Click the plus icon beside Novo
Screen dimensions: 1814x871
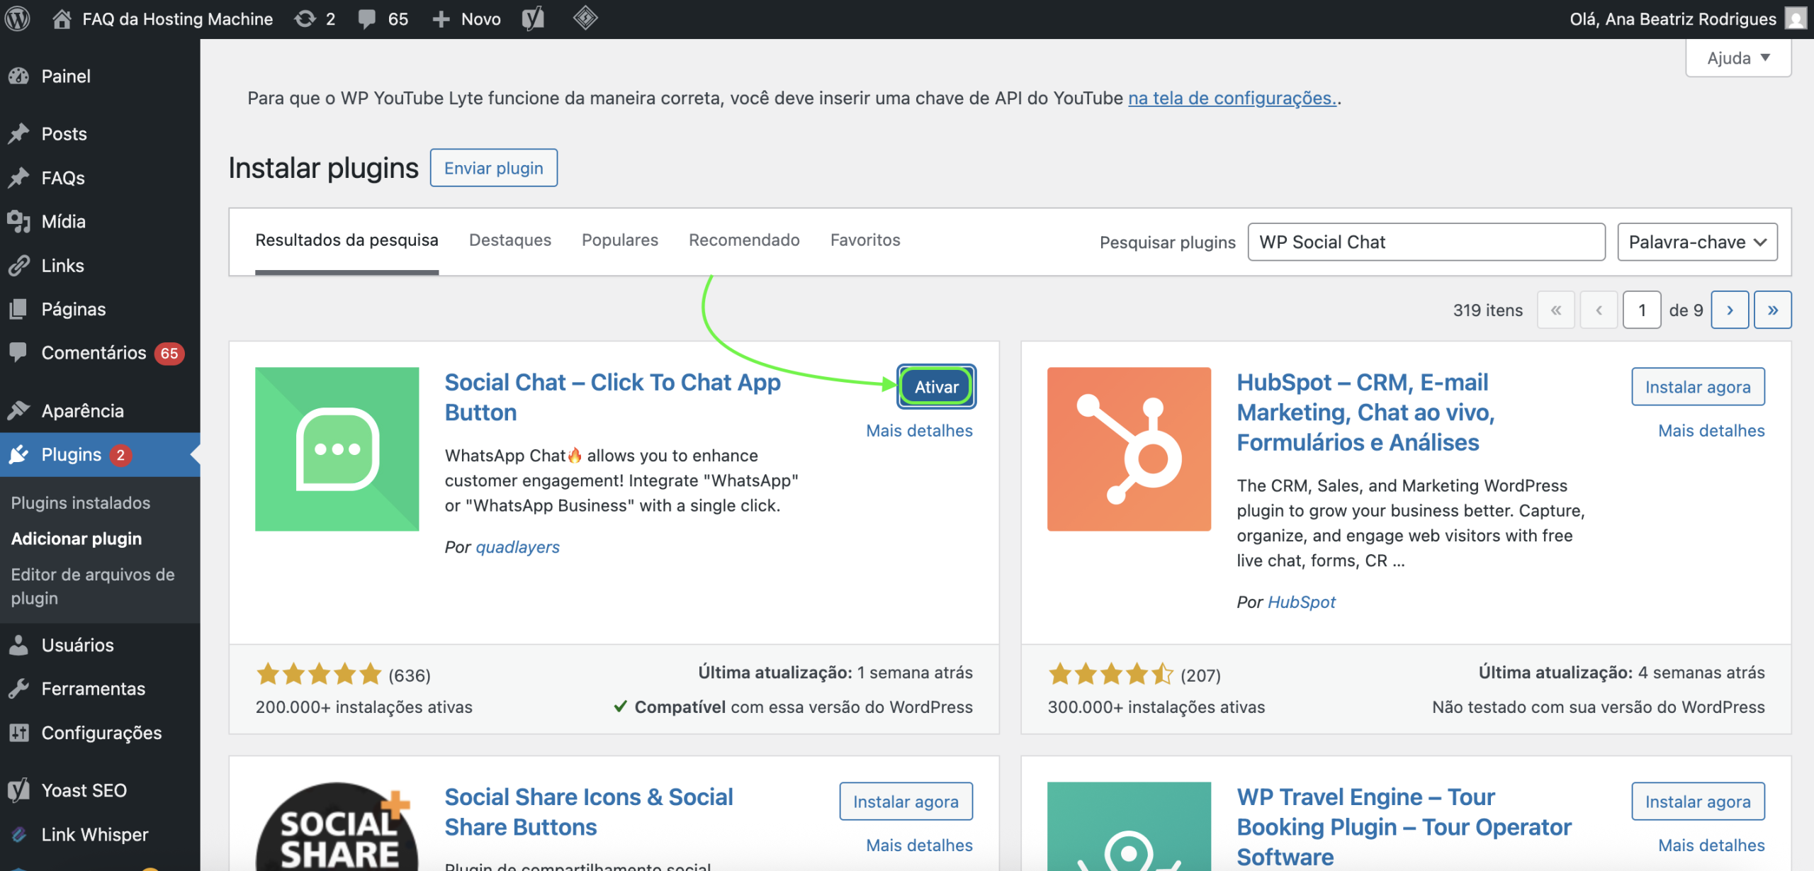pyautogui.click(x=441, y=19)
